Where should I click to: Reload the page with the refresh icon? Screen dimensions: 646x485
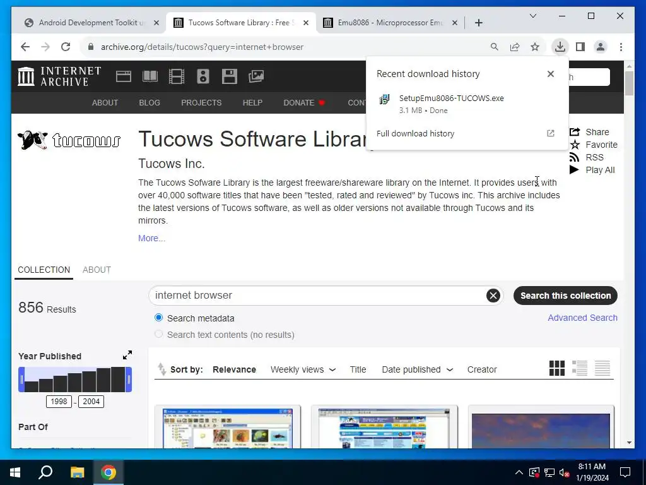[66, 47]
